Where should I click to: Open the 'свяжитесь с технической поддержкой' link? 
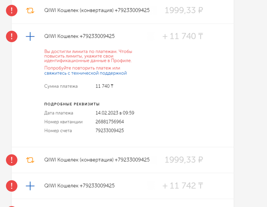85,73
